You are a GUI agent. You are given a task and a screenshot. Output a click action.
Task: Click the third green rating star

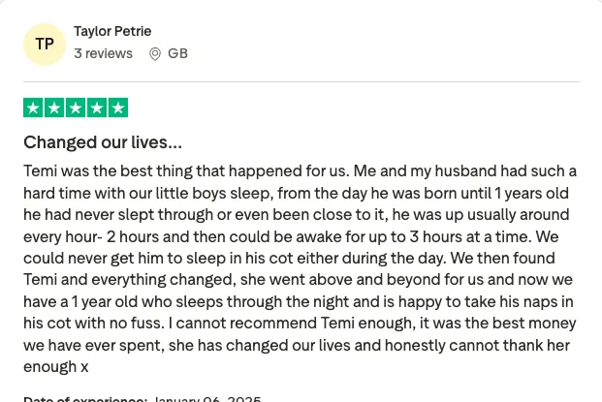[x=76, y=108]
